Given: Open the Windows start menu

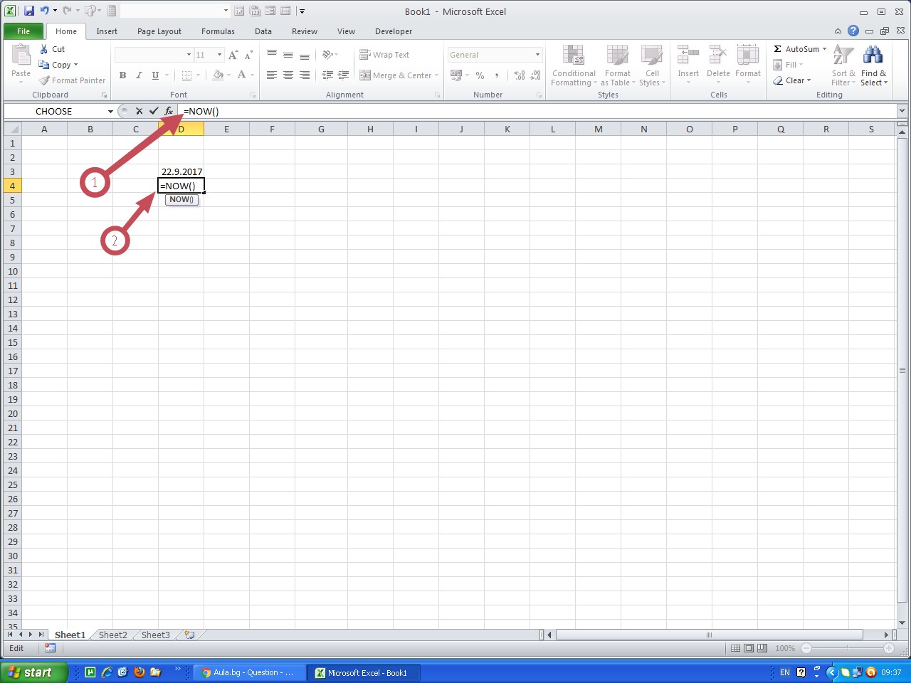Looking at the screenshot, I should point(33,672).
